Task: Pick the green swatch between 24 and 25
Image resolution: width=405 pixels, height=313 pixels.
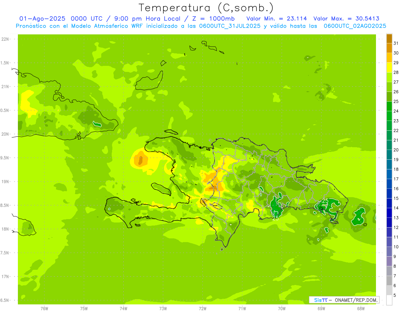Action: [x=389, y=106]
